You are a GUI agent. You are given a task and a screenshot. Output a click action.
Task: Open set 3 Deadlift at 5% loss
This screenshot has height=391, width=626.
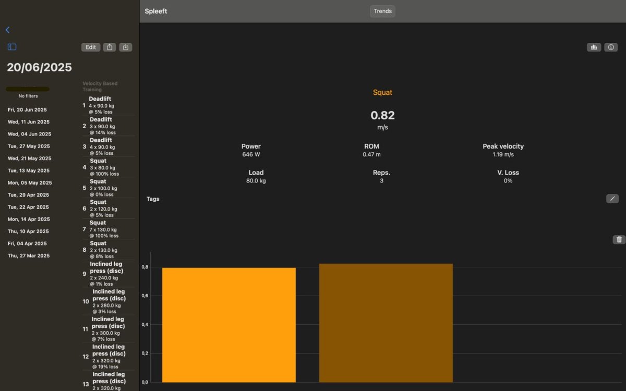click(108, 146)
